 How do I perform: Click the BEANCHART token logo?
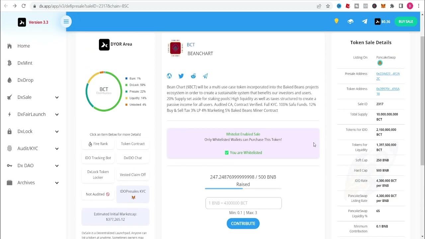(x=175, y=48)
